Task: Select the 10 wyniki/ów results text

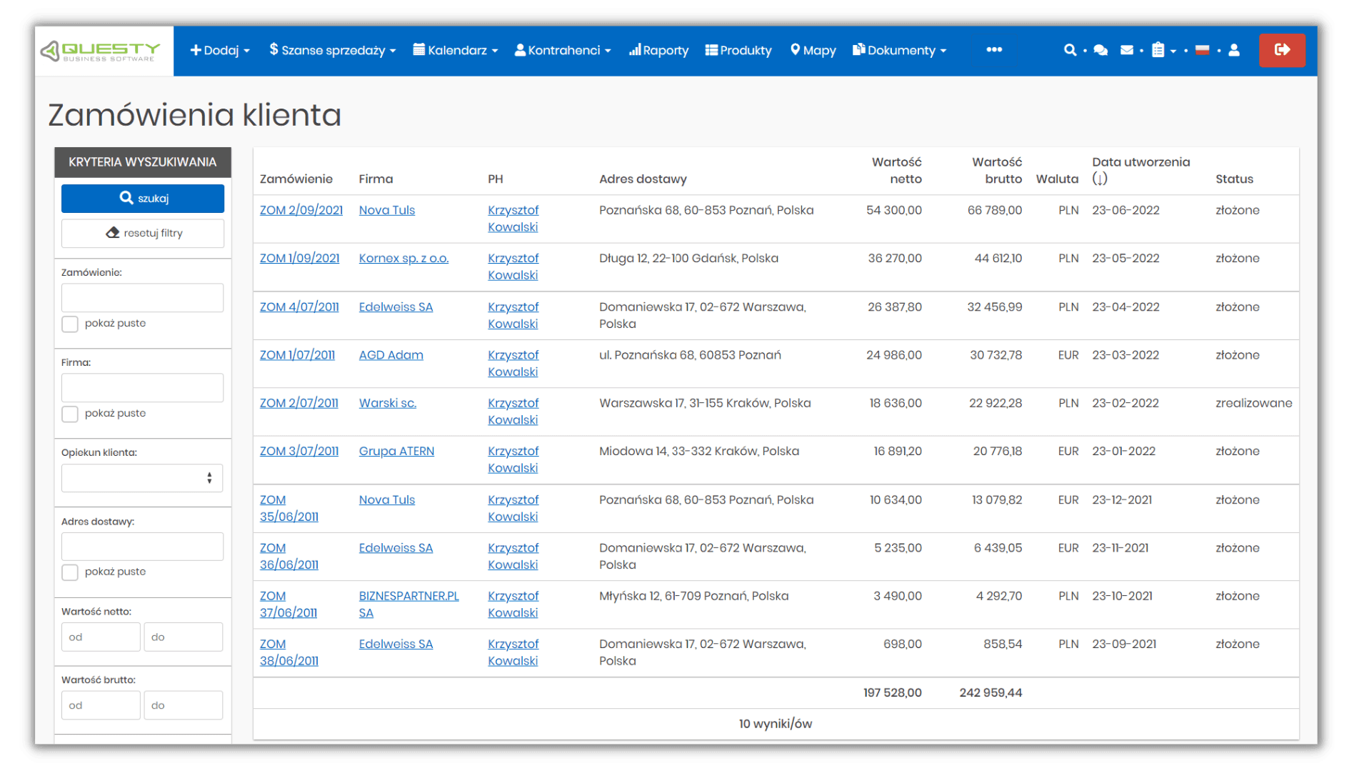Action: tap(776, 724)
